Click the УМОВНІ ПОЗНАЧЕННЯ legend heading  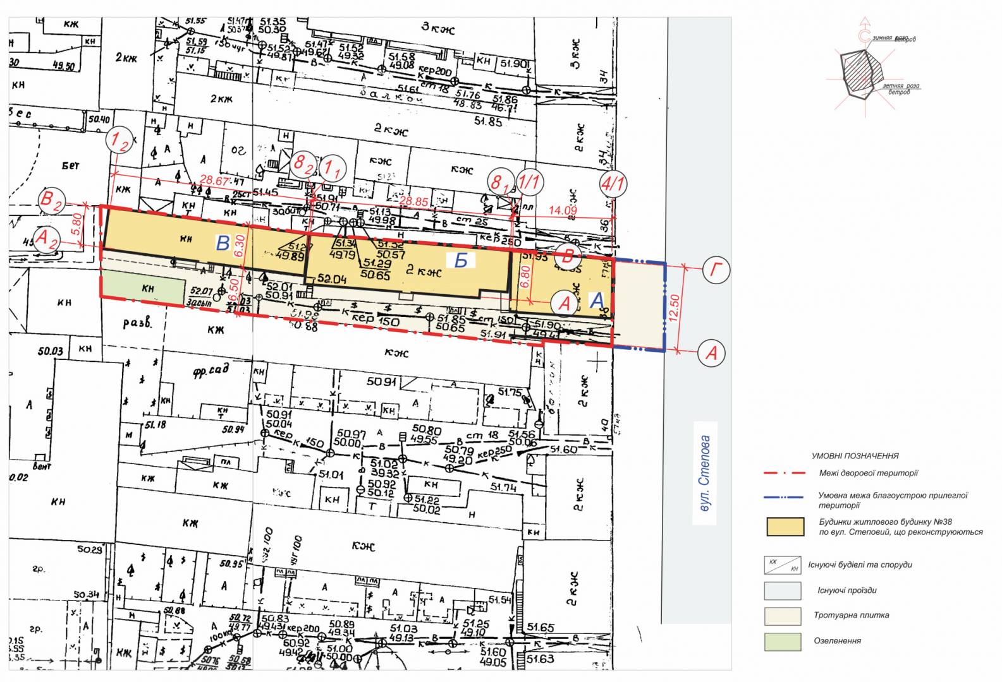pos(855,456)
